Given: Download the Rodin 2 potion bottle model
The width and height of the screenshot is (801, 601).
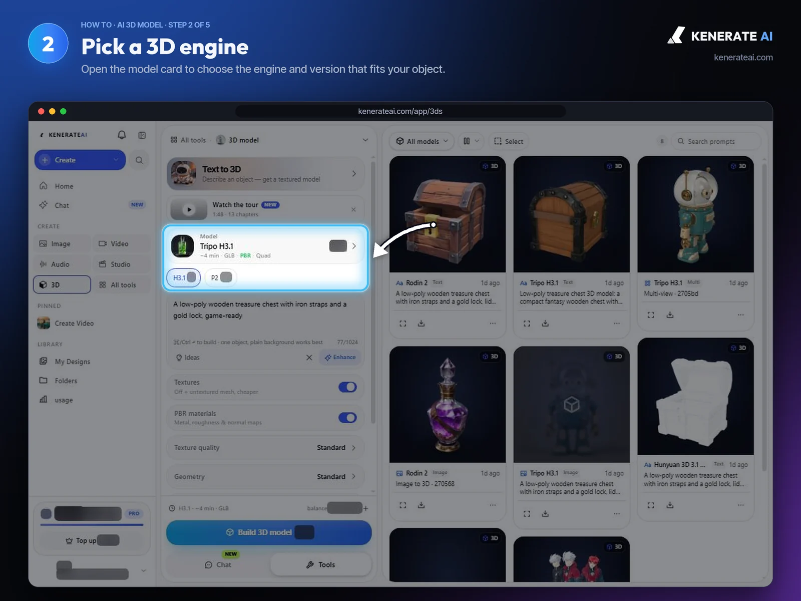Looking at the screenshot, I should [x=422, y=505].
